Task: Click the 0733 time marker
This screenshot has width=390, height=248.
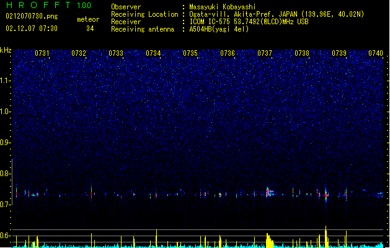Action: 116,53
